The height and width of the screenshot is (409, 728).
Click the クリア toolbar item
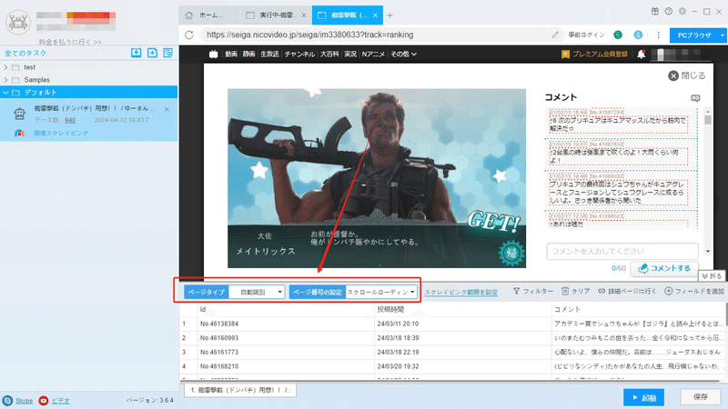point(575,291)
